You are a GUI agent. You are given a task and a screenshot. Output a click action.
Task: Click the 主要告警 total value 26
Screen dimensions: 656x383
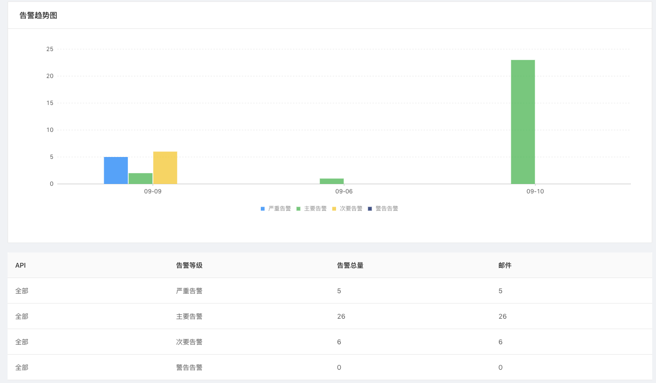[x=341, y=316]
